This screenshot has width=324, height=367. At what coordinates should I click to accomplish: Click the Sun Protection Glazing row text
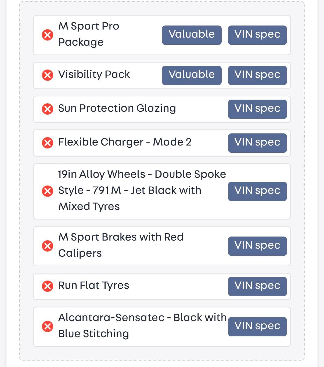[x=117, y=108]
